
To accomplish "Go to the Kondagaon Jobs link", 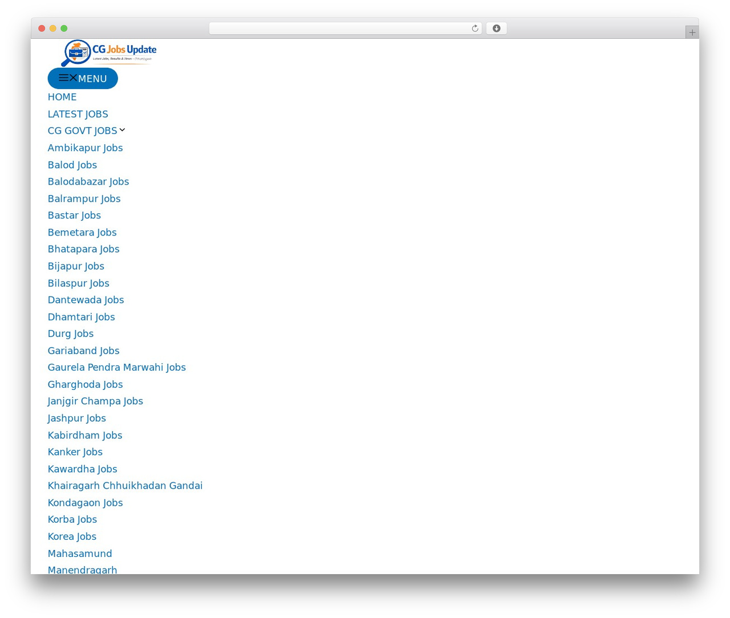I will click(85, 502).
